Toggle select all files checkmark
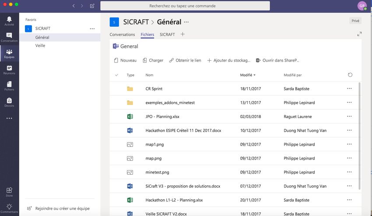Screen dimensions: 372x216 [116, 75]
